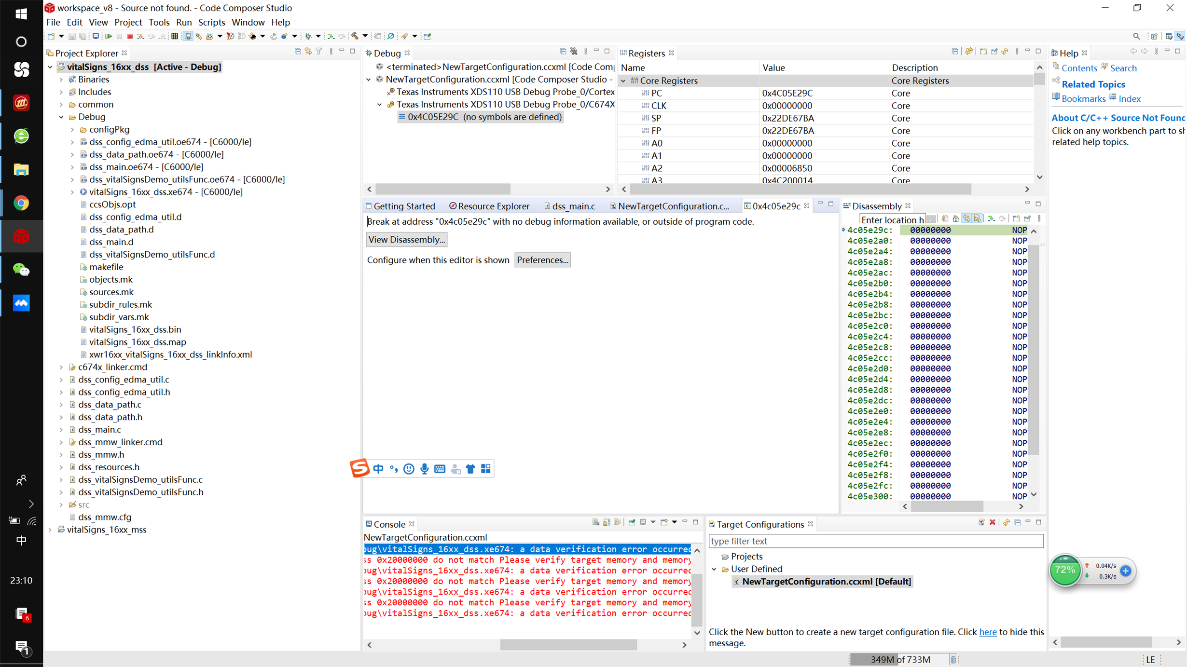Open WeChat from the Windows taskbar
The width and height of the screenshot is (1187, 667).
pyautogui.click(x=21, y=270)
